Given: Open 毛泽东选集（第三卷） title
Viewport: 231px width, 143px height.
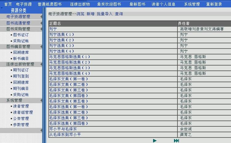Looking at the screenshot, I should click(68, 118).
